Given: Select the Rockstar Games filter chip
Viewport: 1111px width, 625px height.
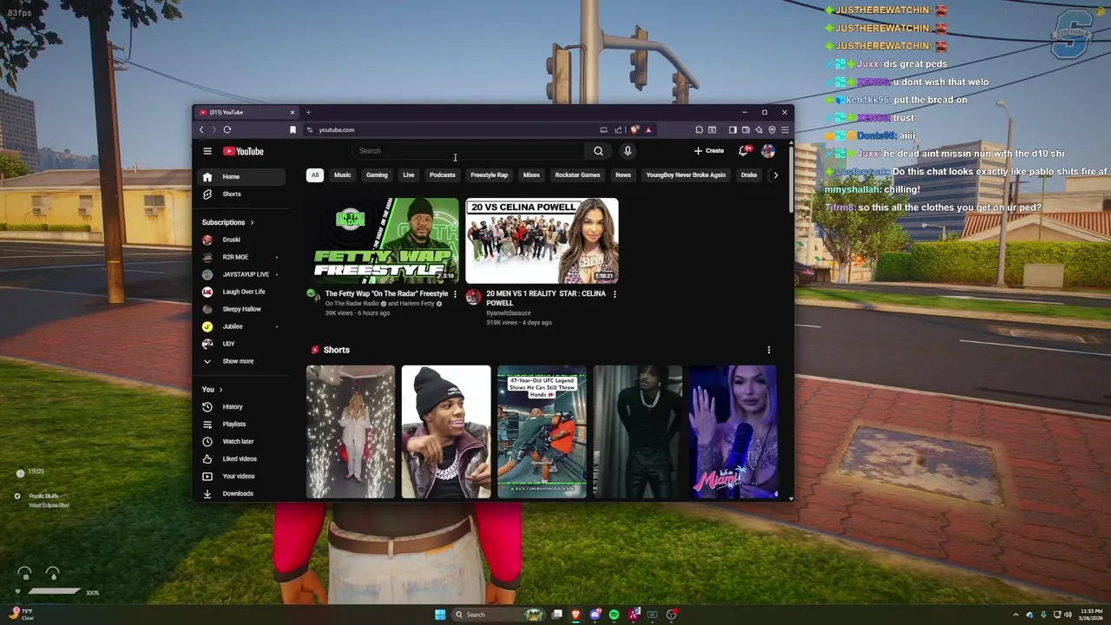Looking at the screenshot, I should point(577,175).
